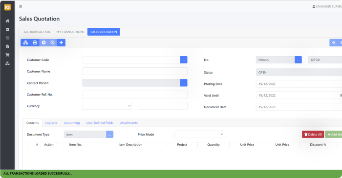Focus the Customer Code field

click(131, 60)
